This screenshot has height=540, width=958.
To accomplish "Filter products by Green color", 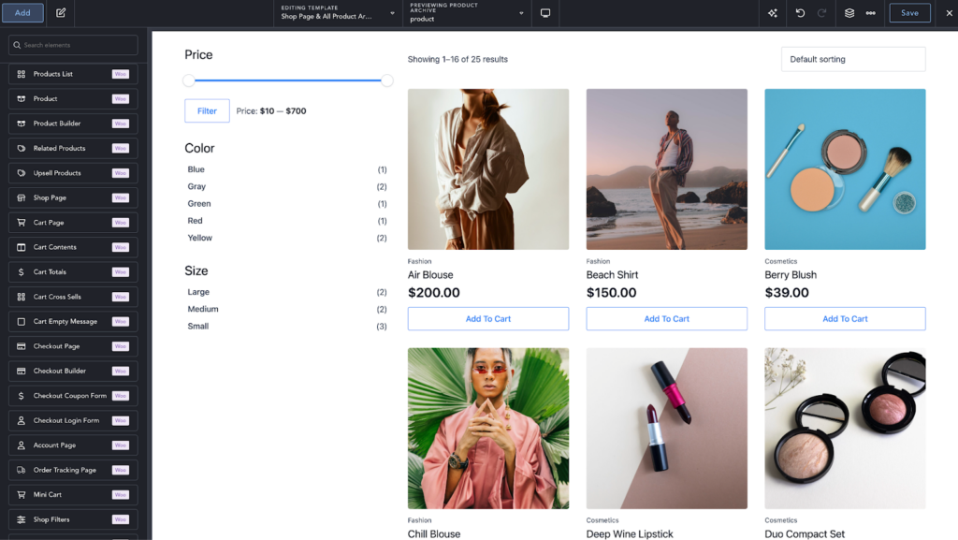I will click(197, 203).
